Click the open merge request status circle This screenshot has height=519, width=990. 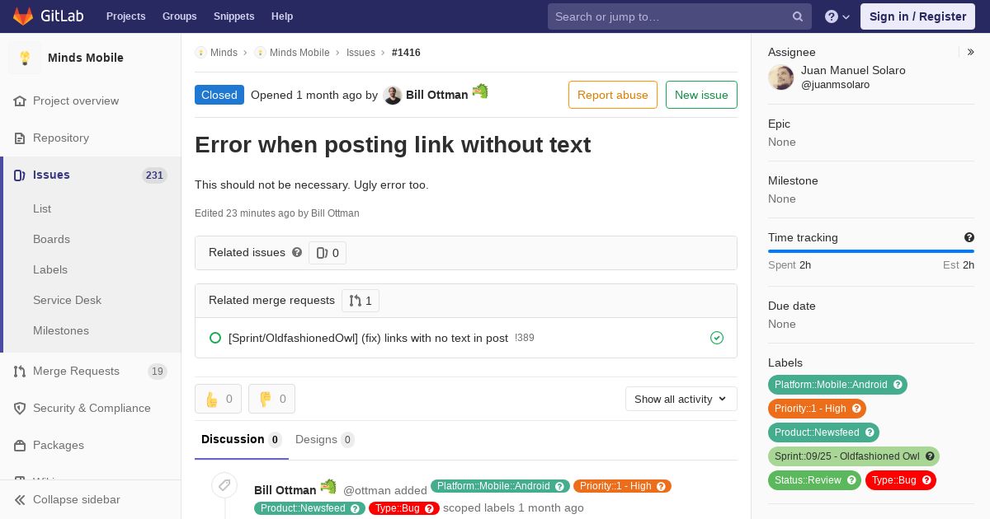pyautogui.click(x=215, y=338)
